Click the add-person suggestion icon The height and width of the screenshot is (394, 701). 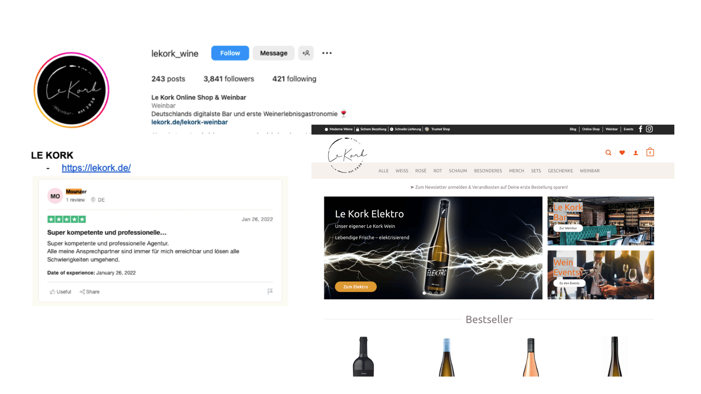click(x=306, y=53)
